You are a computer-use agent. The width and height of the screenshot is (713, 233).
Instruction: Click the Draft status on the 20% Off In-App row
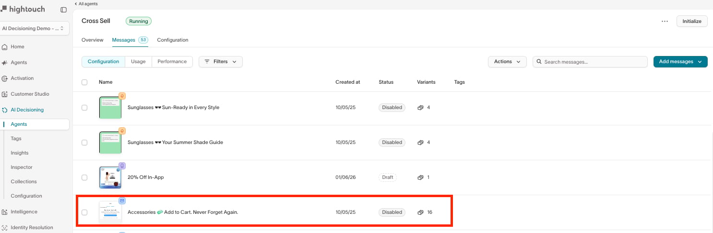(x=387, y=178)
